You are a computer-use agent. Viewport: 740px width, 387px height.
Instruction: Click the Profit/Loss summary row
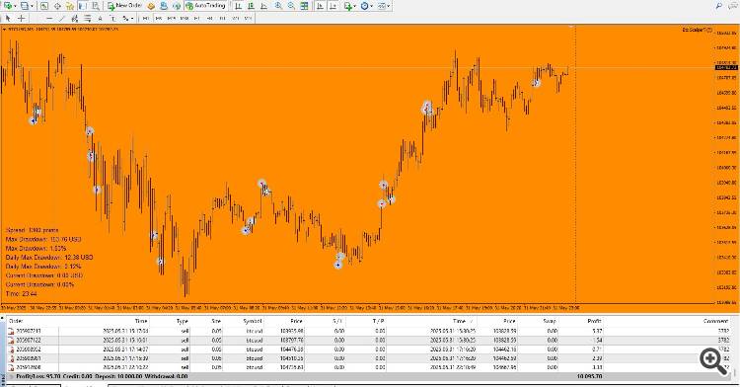click(369, 376)
